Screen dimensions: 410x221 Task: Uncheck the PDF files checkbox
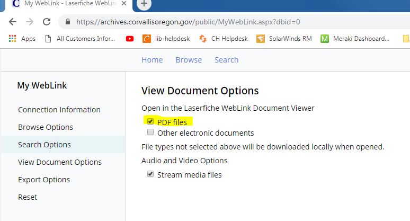click(x=150, y=122)
